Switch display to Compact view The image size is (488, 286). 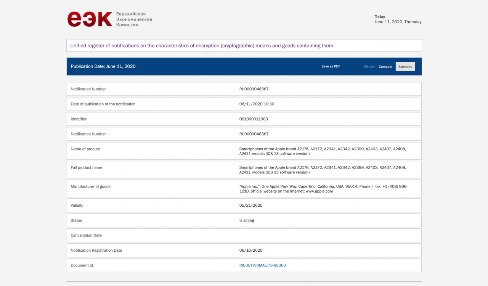(x=385, y=67)
